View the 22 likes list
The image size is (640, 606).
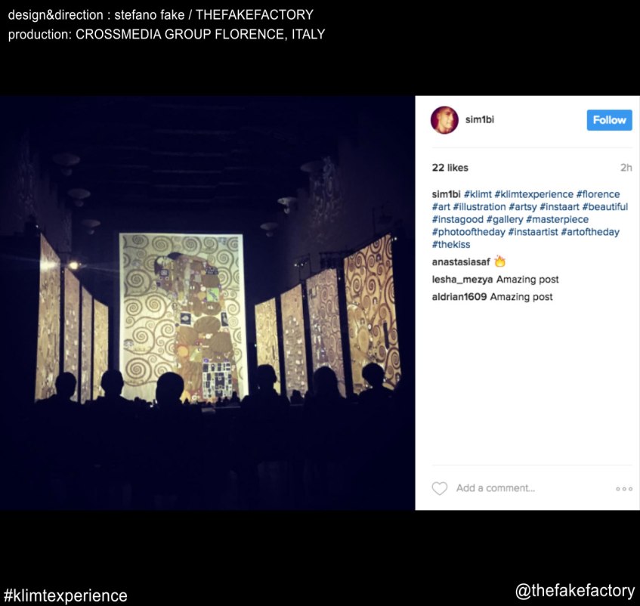pos(450,168)
